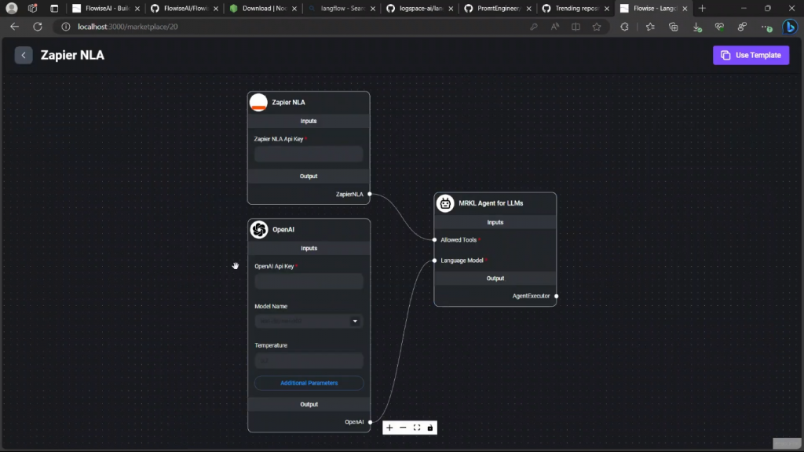Open a new browser tab
Viewport: 804px width, 452px height.
pyautogui.click(x=702, y=9)
